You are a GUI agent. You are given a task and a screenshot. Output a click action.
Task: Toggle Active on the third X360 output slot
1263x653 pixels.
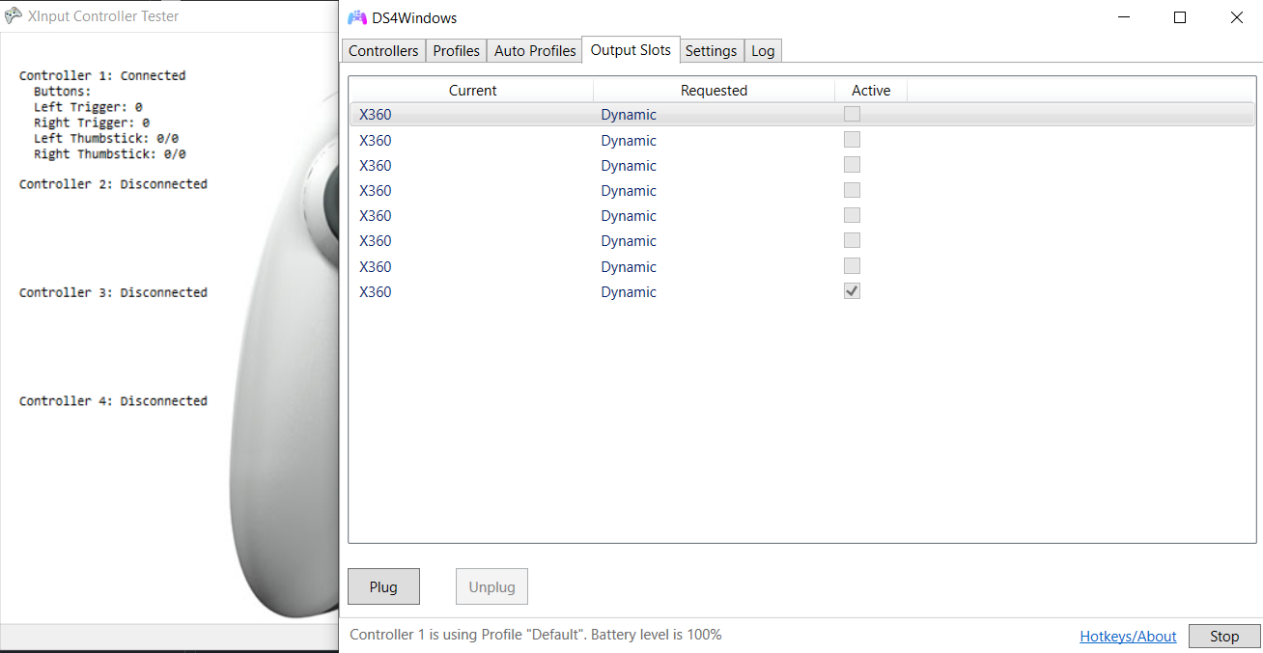point(852,164)
